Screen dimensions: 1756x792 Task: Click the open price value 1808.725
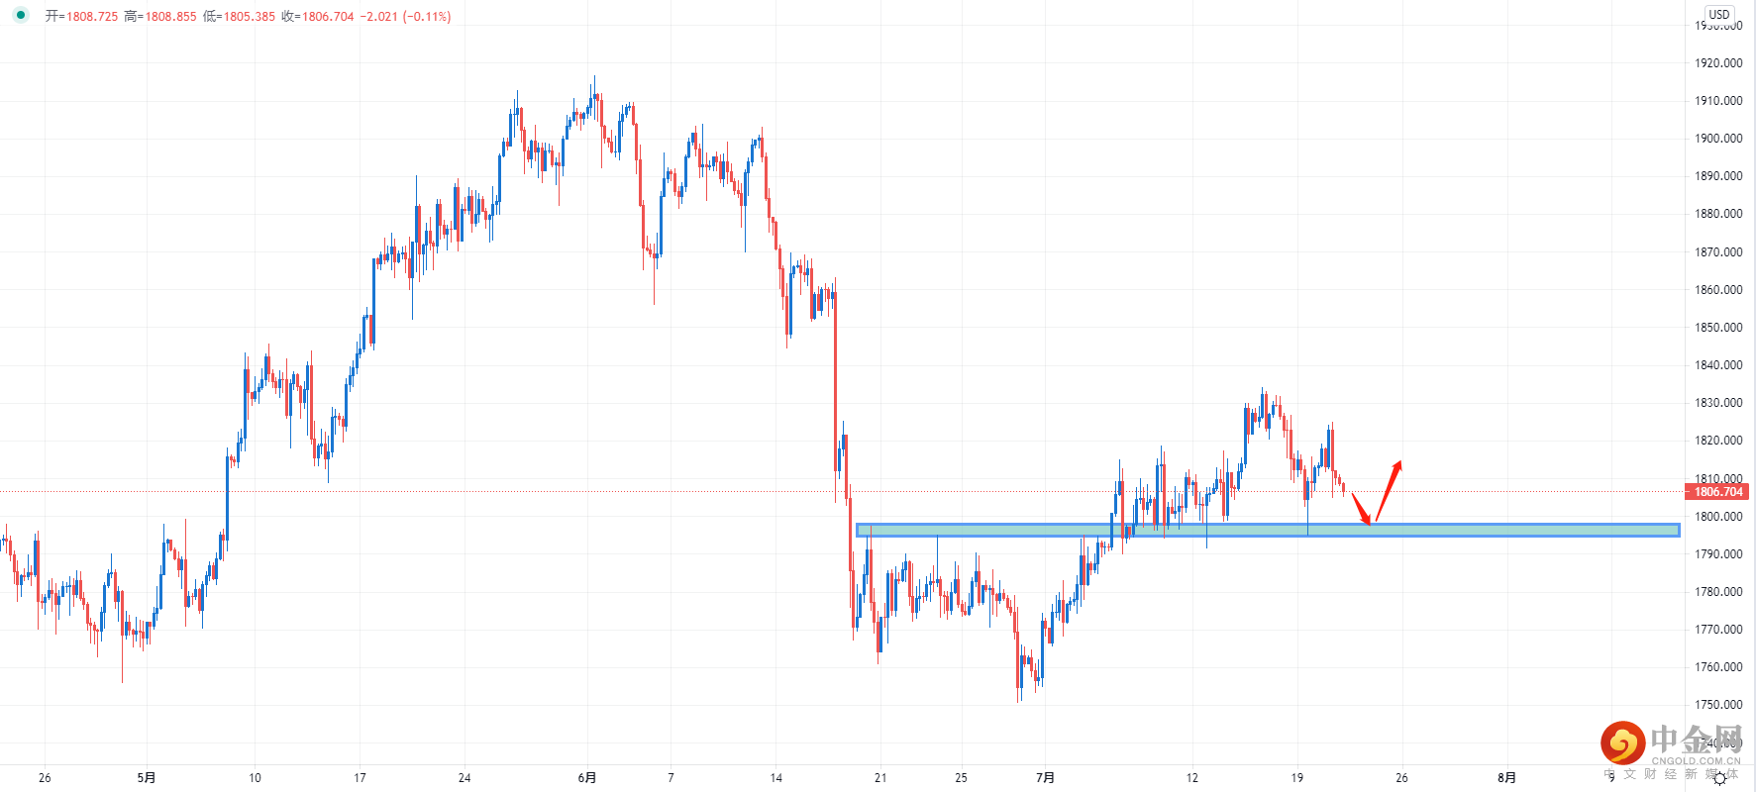click(x=92, y=17)
